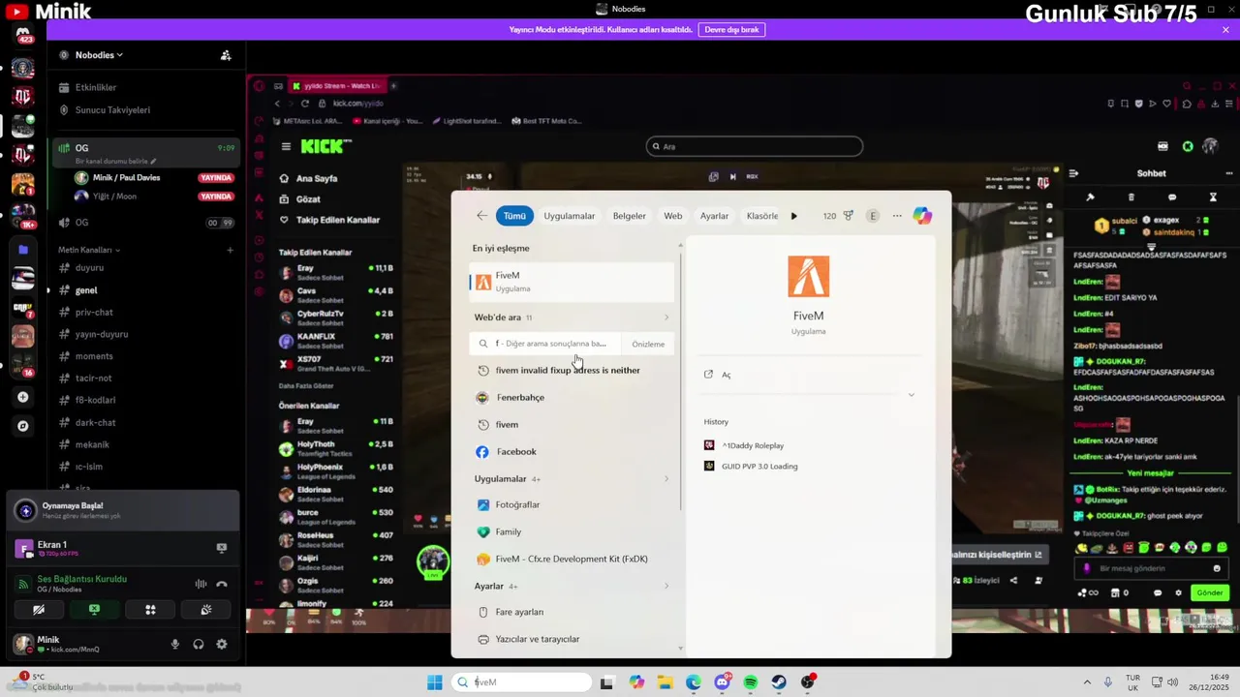Open invite people icon beside Nobodies

click(226, 55)
